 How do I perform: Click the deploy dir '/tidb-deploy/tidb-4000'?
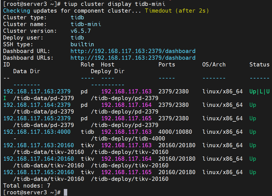pos(128,139)
